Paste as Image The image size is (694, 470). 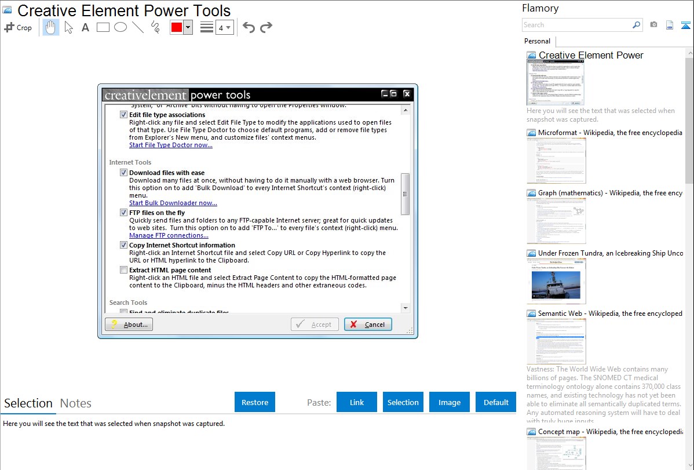pos(450,402)
